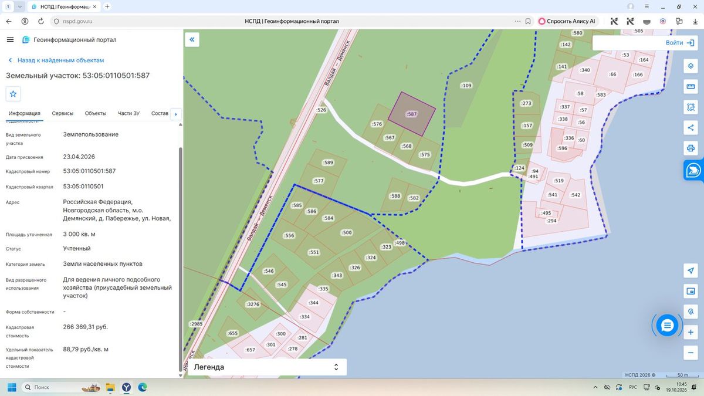Open coordinate search pin tool

tap(691, 312)
